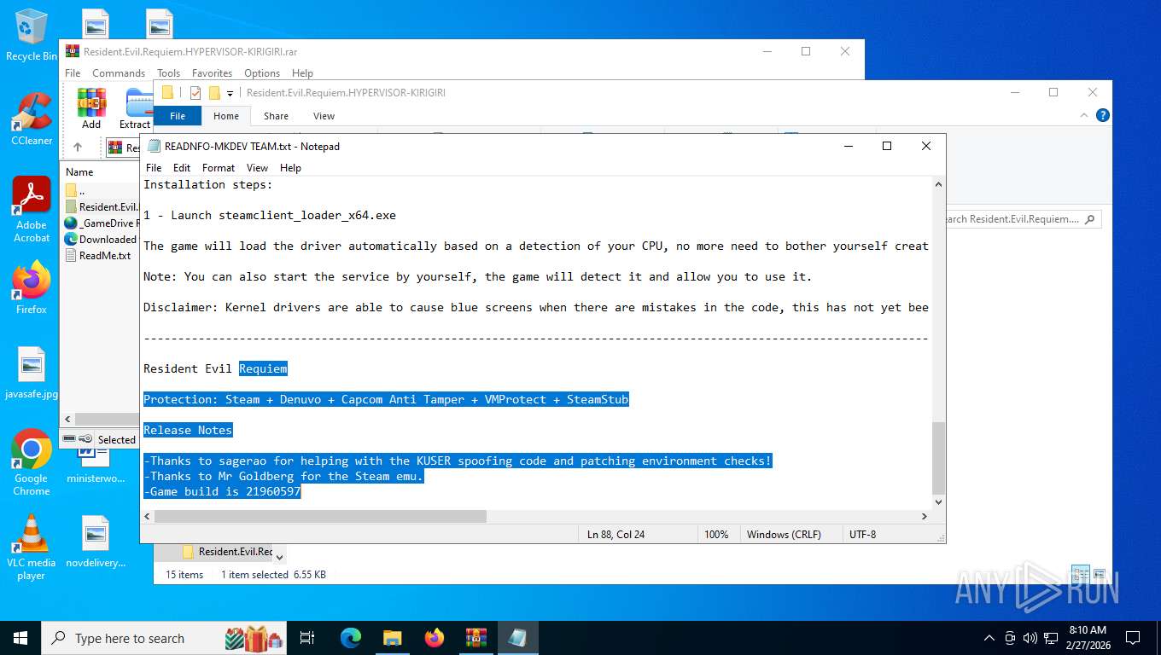Image resolution: width=1161 pixels, height=655 pixels.
Task: Click the 100% zoom status entry
Action: pyautogui.click(x=716, y=534)
